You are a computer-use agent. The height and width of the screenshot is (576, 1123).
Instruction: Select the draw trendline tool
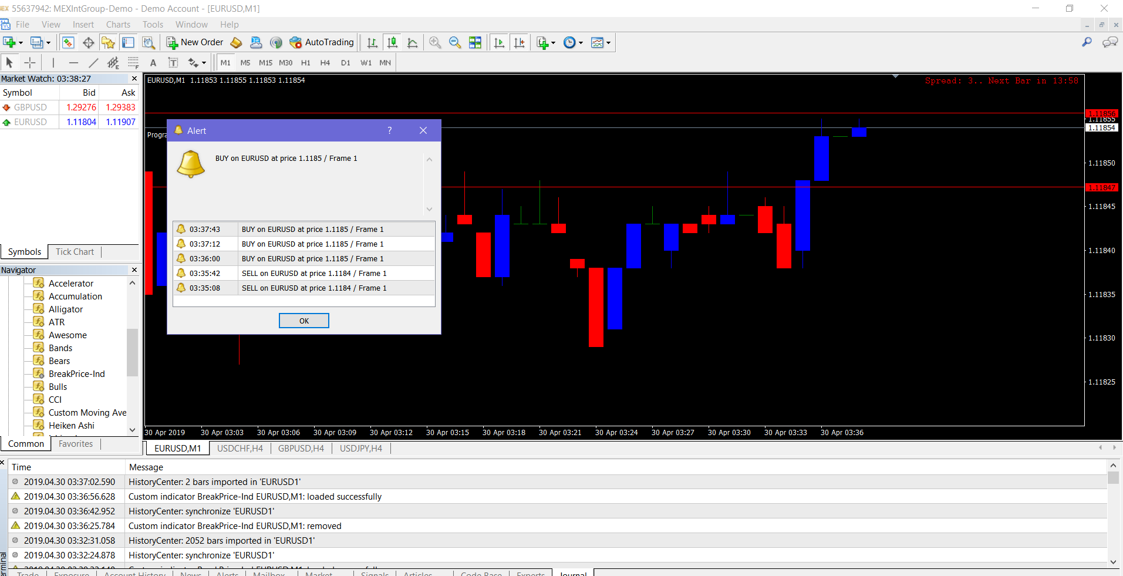click(x=93, y=63)
